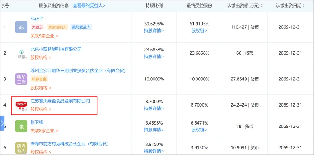Open 股权链 for 61.9195% beneficiary share

pyautogui.click(x=199, y=30)
